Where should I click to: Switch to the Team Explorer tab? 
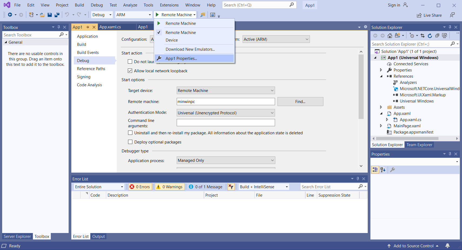[419, 145]
